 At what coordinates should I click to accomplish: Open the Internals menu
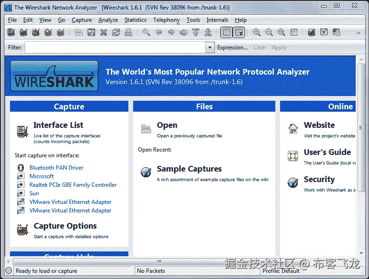click(x=217, y=20)
